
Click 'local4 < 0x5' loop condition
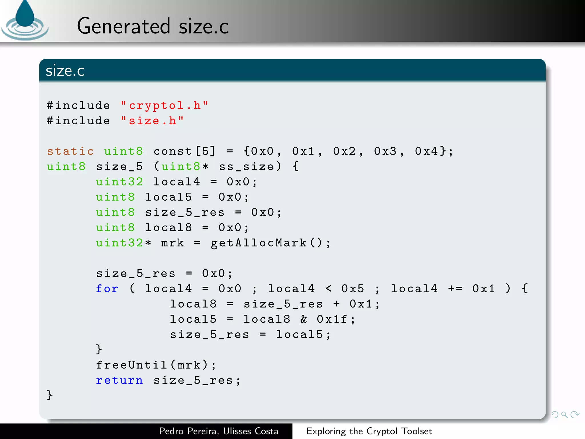[316, 289]
